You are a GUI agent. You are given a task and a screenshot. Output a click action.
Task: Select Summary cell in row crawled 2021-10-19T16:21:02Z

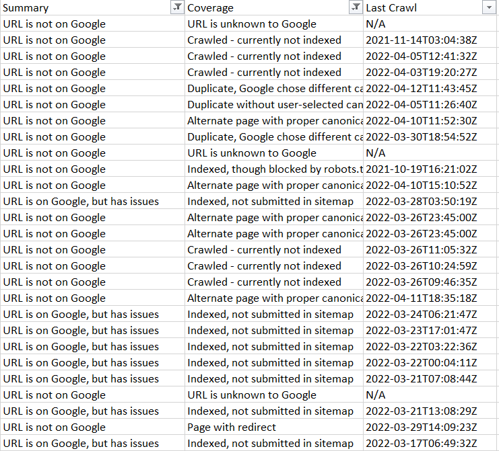(92, 169)
